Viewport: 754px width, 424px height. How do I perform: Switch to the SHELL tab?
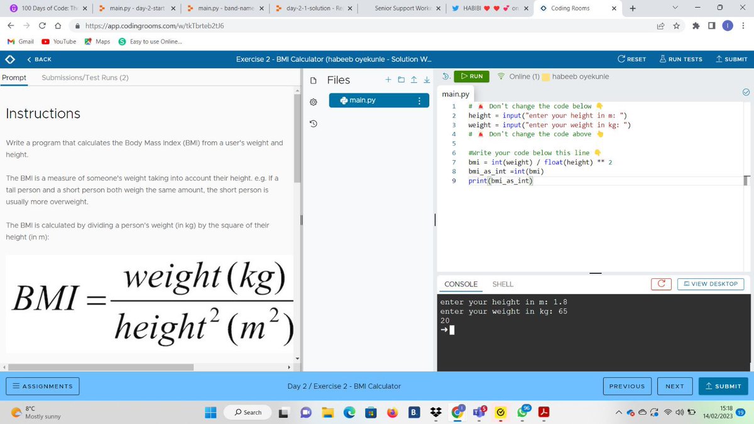pyautogui.click(x=503, y=284)
